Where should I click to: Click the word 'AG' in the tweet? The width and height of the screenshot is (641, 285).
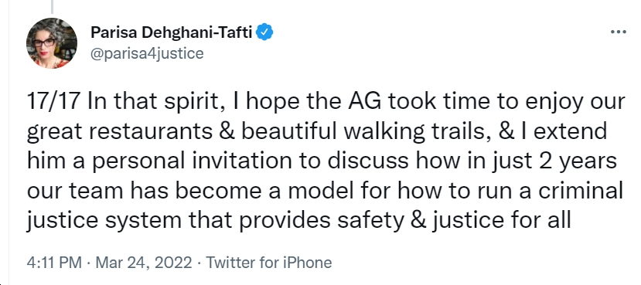point(364,102)
